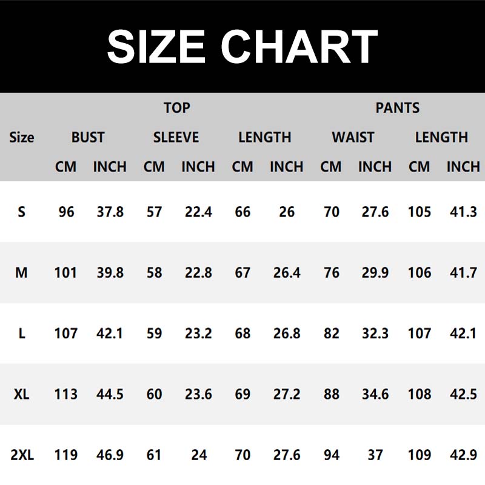Click the 2XL size row label

point(22,455)
